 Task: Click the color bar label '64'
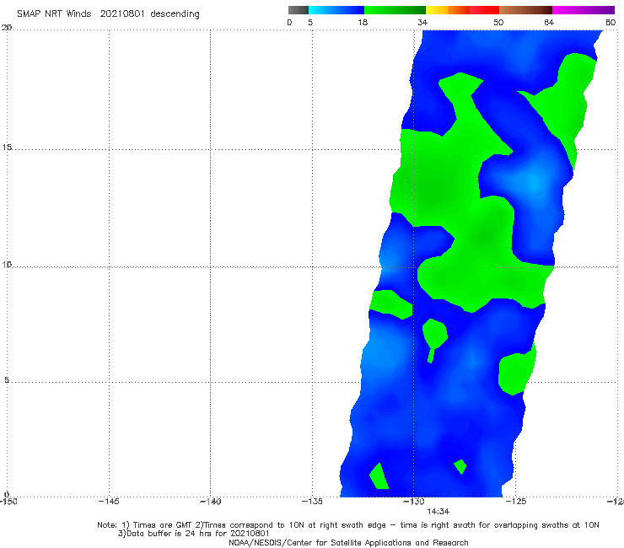pos(549,23)
